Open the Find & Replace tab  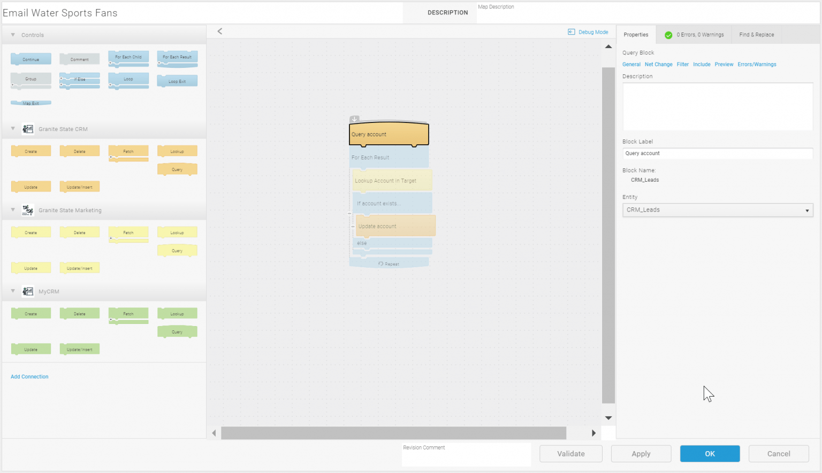756,34
